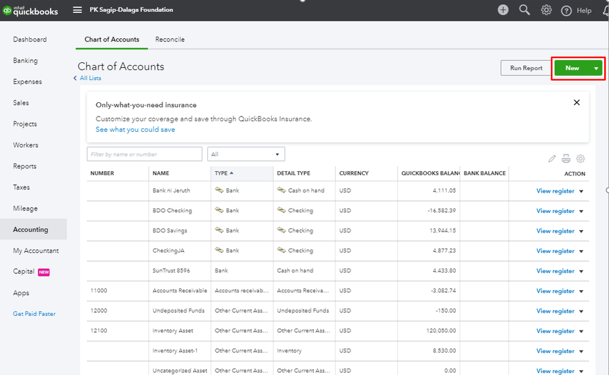The image size is (609, 375).
Task: Click the hamburger menu icon
Action: (x=77, y=10)
